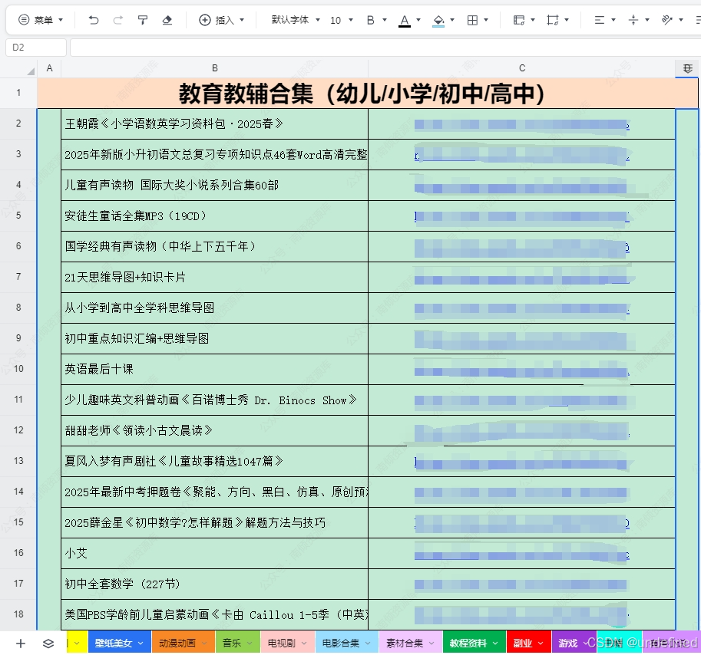Click cell 王朝霞《小学语数英学习资料包·2025春》
The width and height of the screenshot is (701, 655).
click(x=214, y=124)
